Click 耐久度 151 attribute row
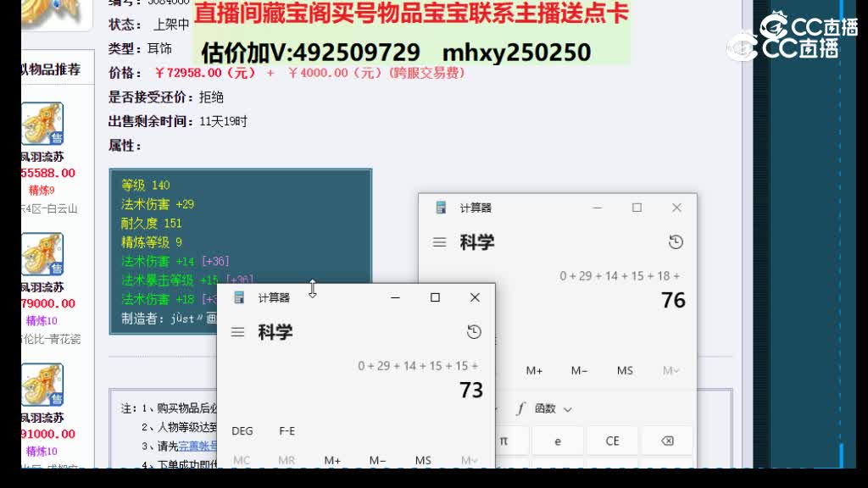Screen dimensions: 868x488 152,224
